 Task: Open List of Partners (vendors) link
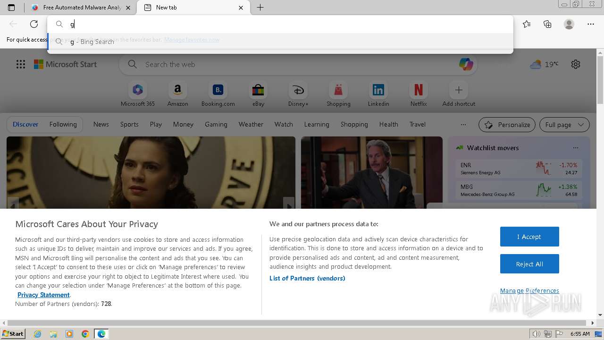(307, 278)
